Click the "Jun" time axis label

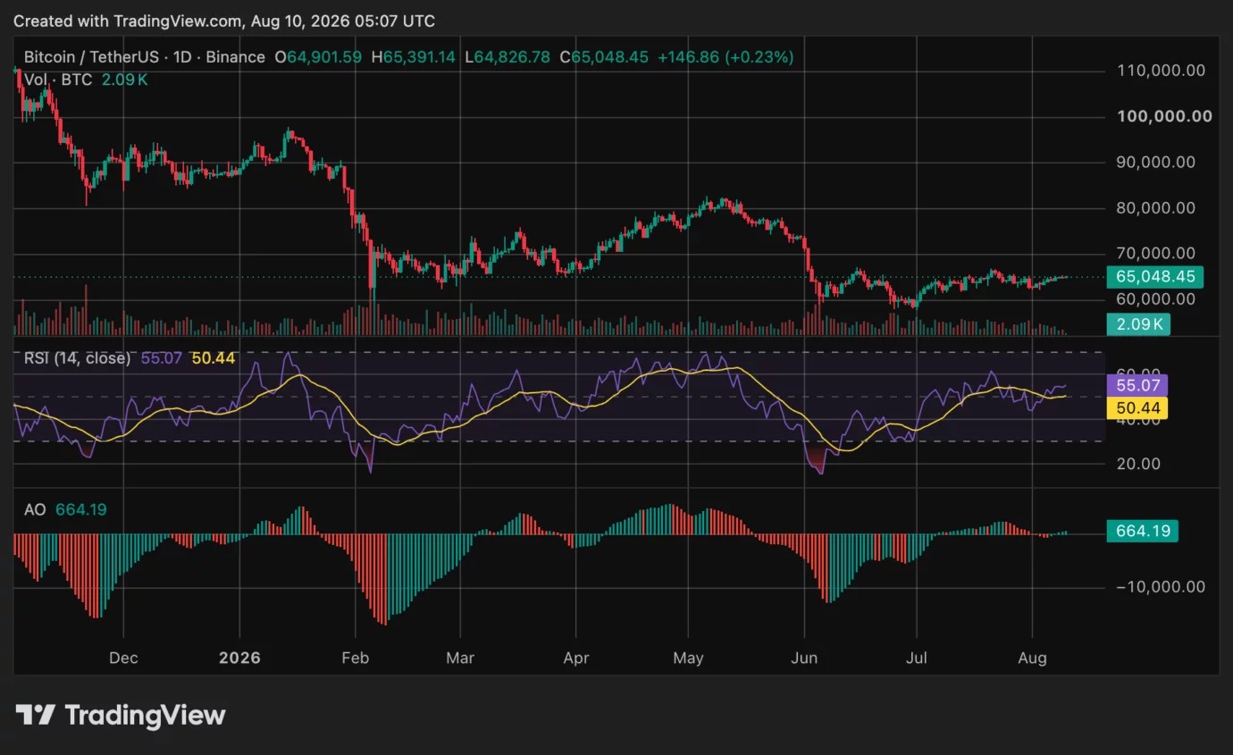coord(805,658)
